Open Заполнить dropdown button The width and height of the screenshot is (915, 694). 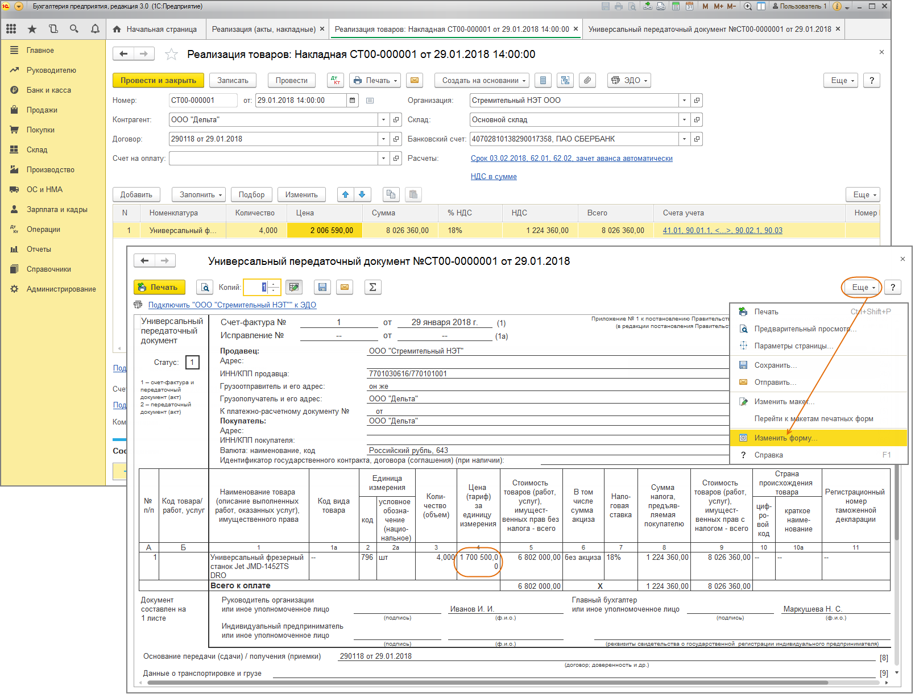(x=199, y=195)
